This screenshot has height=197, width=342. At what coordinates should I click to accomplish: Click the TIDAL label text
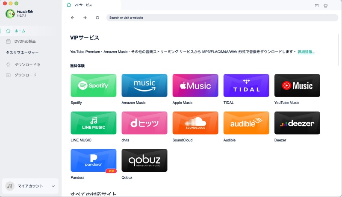(x=228, y=103)
